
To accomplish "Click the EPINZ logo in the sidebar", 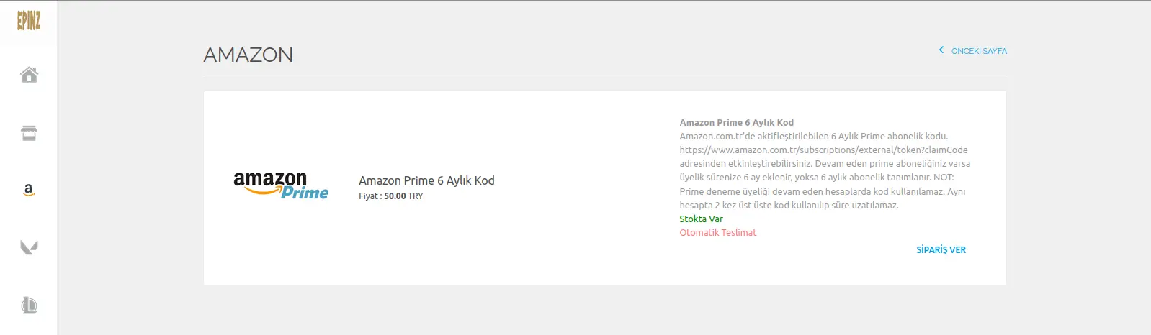I will point(29,21).
